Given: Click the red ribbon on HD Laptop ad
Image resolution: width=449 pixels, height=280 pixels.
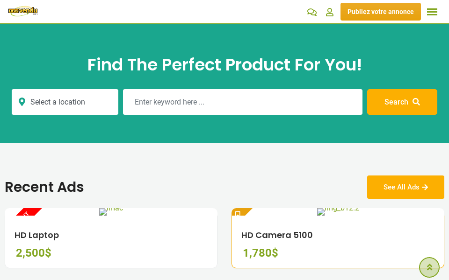Looking at the screenshot, I should pyautogui.click(x=27, y=212).
